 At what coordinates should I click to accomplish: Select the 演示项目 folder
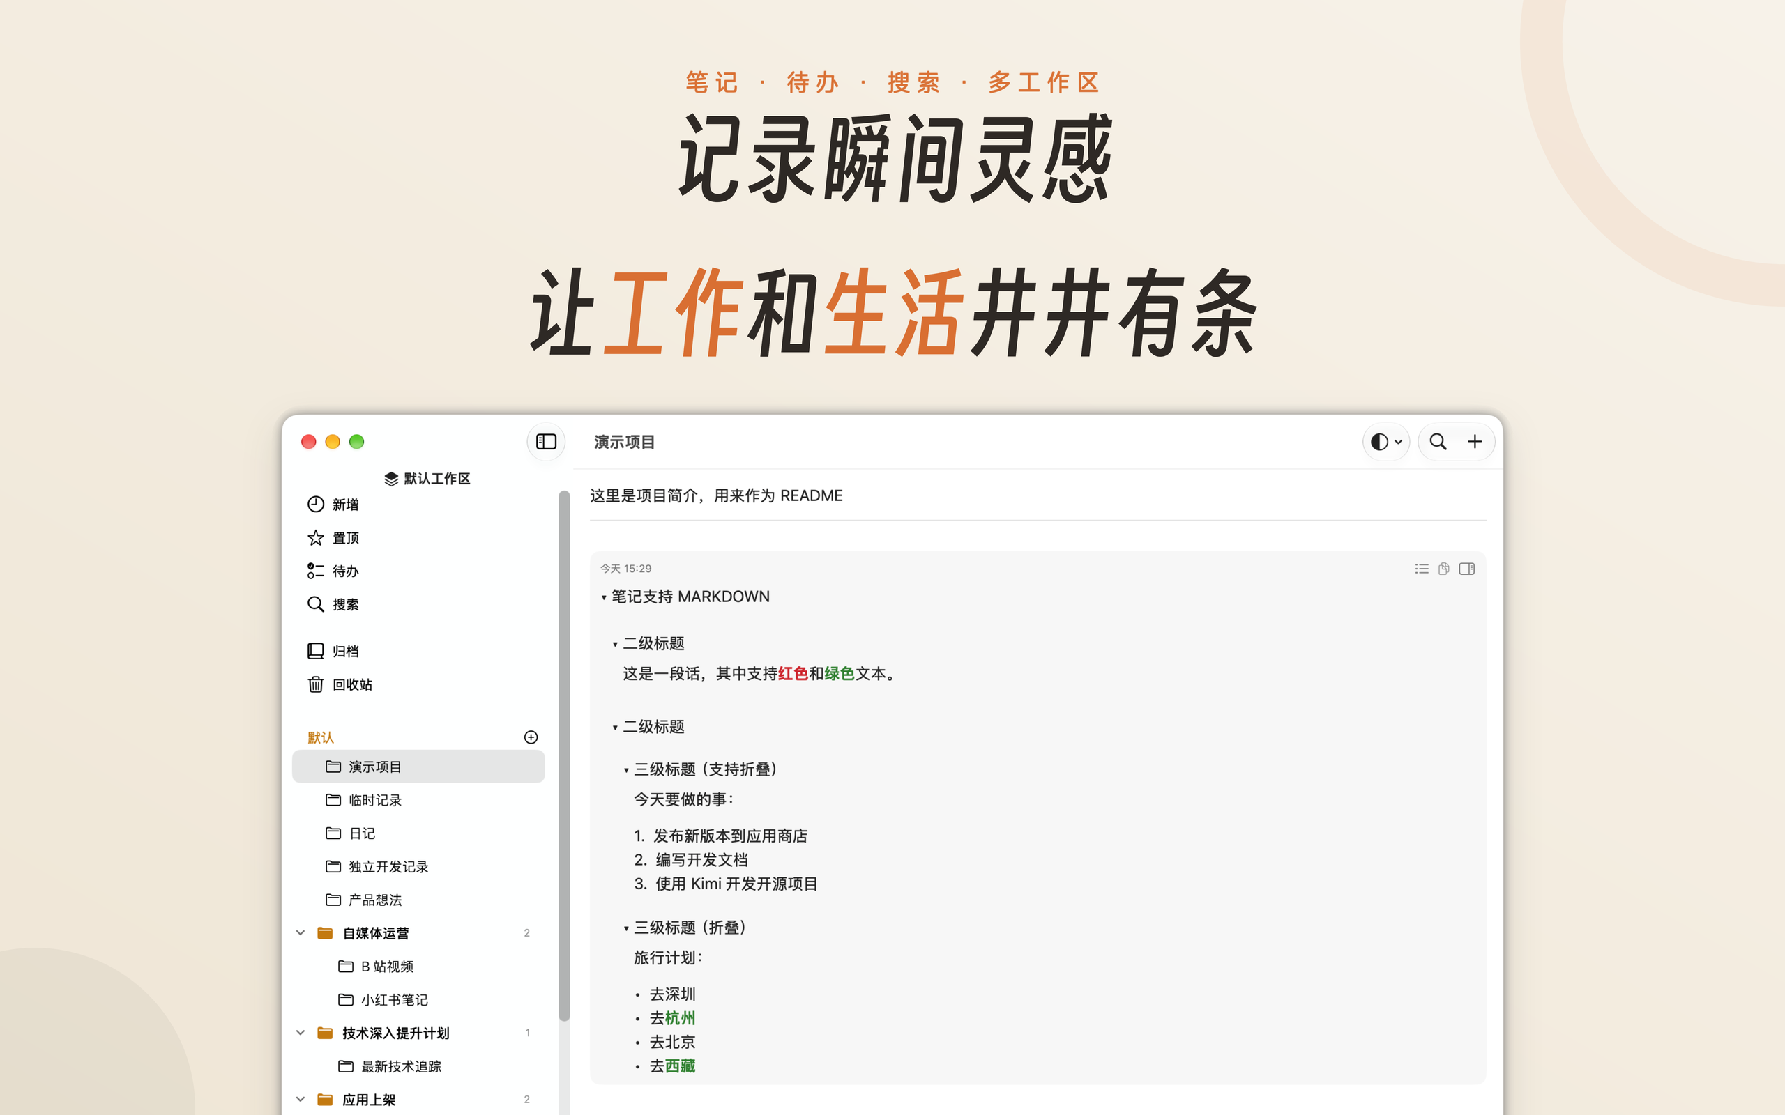[x=418, y=767]
